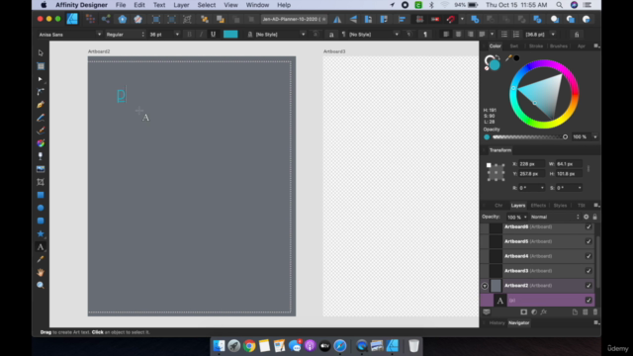Toggle Artboard4 layer visibility checkbox
The width and height of the screenshot is (633, 356).
(588, 256)
